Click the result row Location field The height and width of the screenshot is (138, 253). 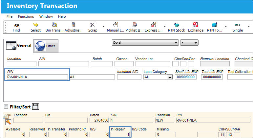pyautogui.click(x=28, y=120)
